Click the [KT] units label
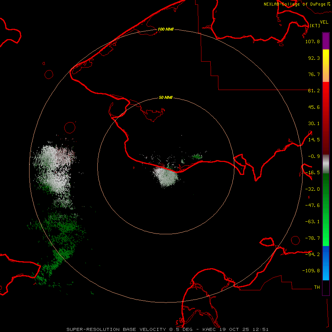 click(315, 25)
